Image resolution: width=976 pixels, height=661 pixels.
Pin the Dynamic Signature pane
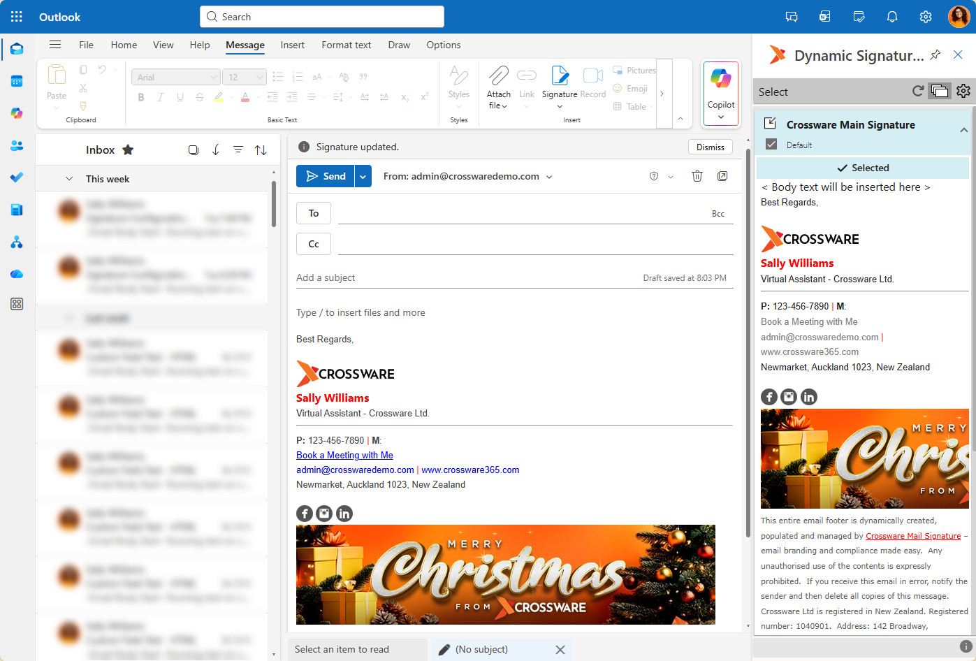(x=935, y=55)
